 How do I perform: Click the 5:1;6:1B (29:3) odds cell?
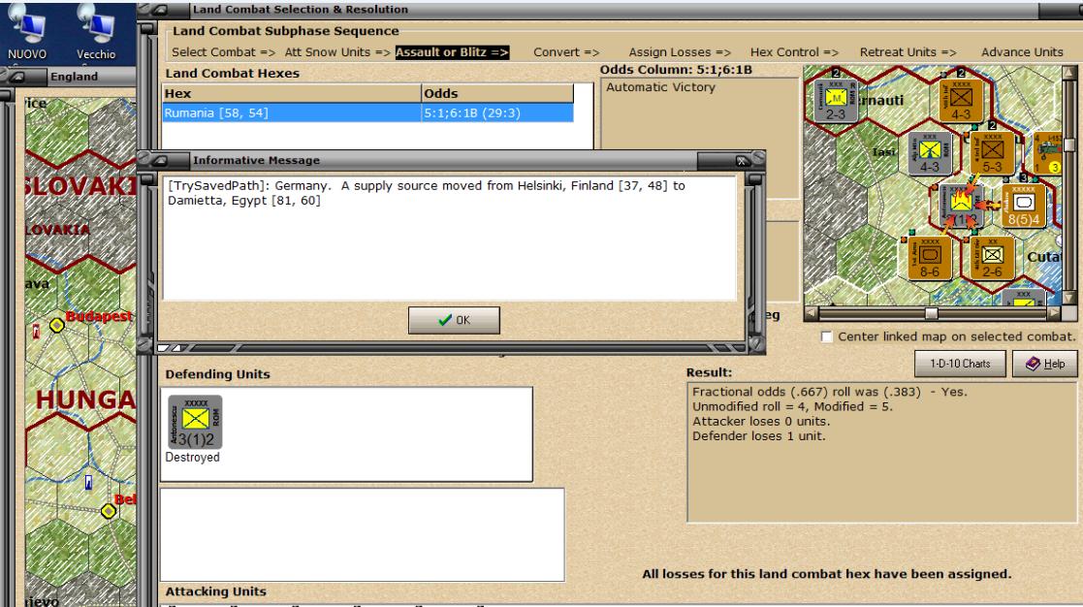click(497, 112)
